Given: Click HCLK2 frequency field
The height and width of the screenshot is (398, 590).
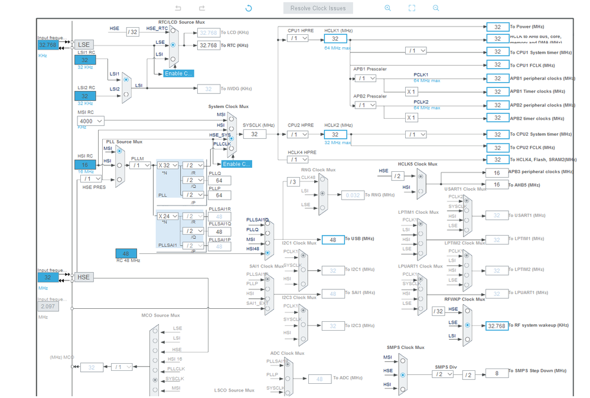Looking at the screenshot, I should pyautogui.click(x=335, y=134).
